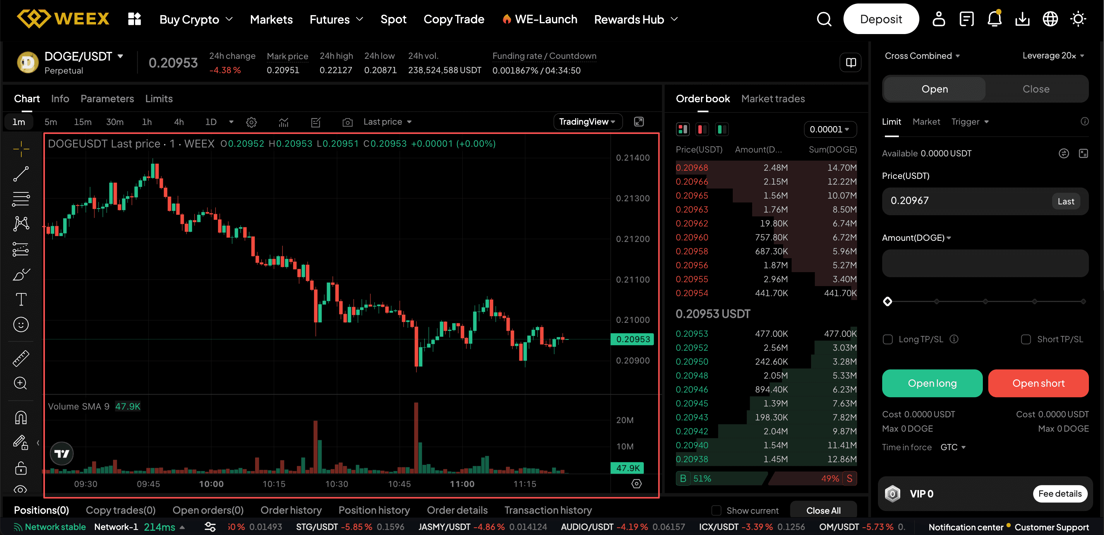1104x535 pixels.
Task: Click the Open long button
Action: click(x=932, y=383)
